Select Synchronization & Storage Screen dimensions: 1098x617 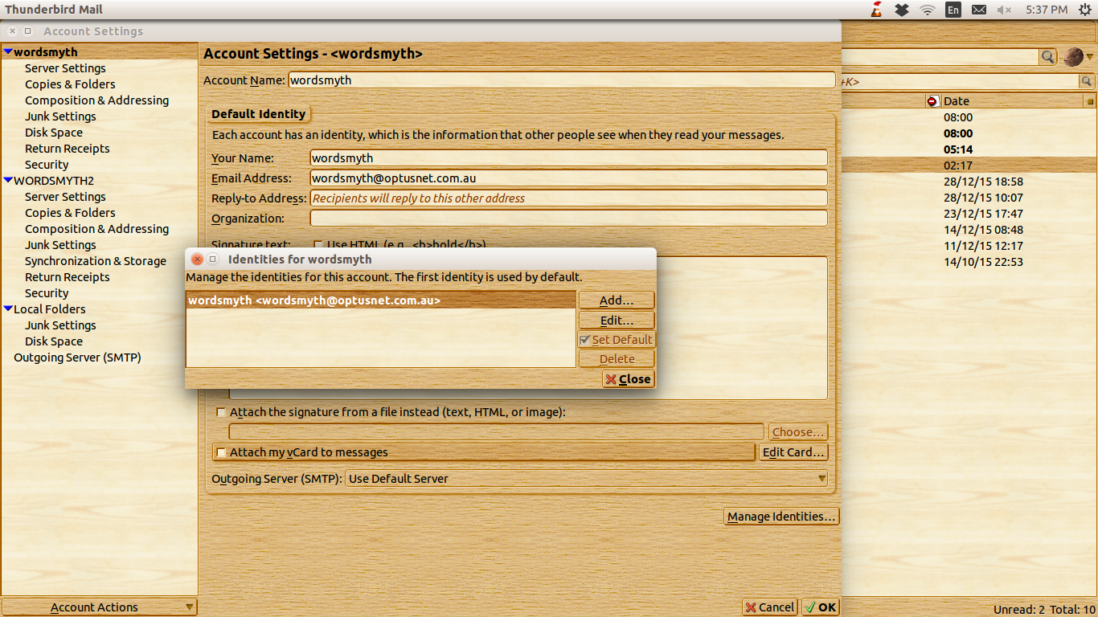pyautogui.click(x=96, y=261)
